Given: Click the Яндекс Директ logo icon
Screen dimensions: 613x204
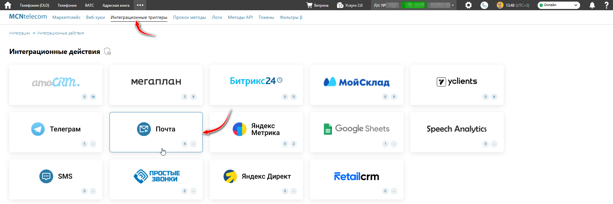Looking at the screenshot, I should [230, 176].
